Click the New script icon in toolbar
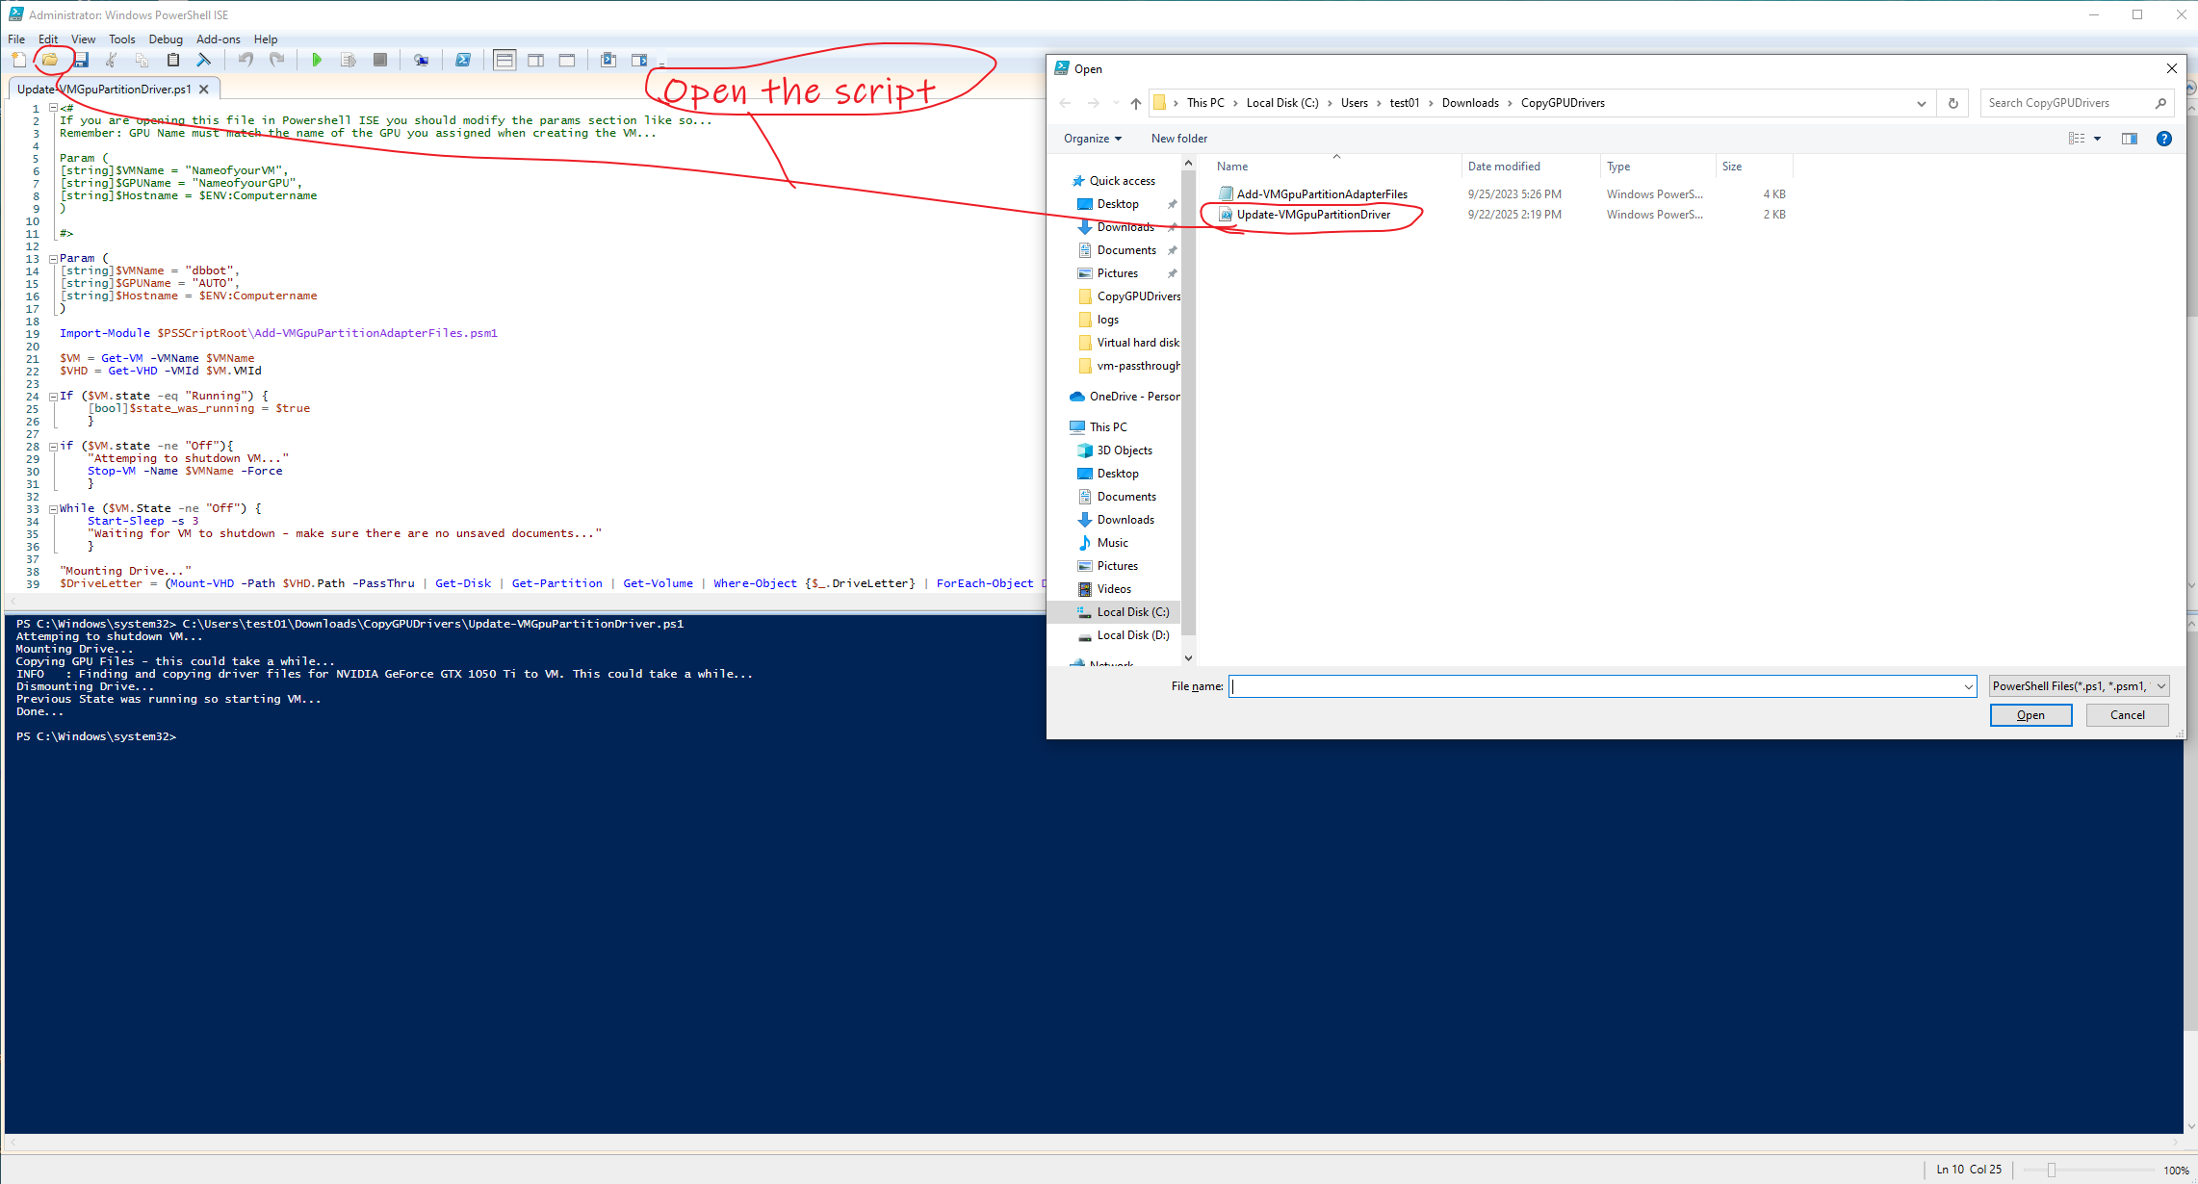Screen dimensions: 2198x1184 (x=19, y=60)
